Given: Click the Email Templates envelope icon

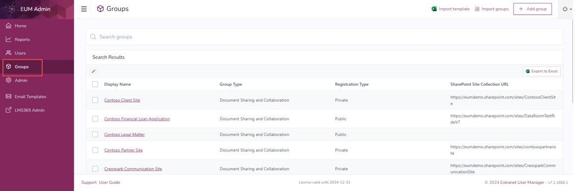Looking at the screenshot, I should pos(9,97).
